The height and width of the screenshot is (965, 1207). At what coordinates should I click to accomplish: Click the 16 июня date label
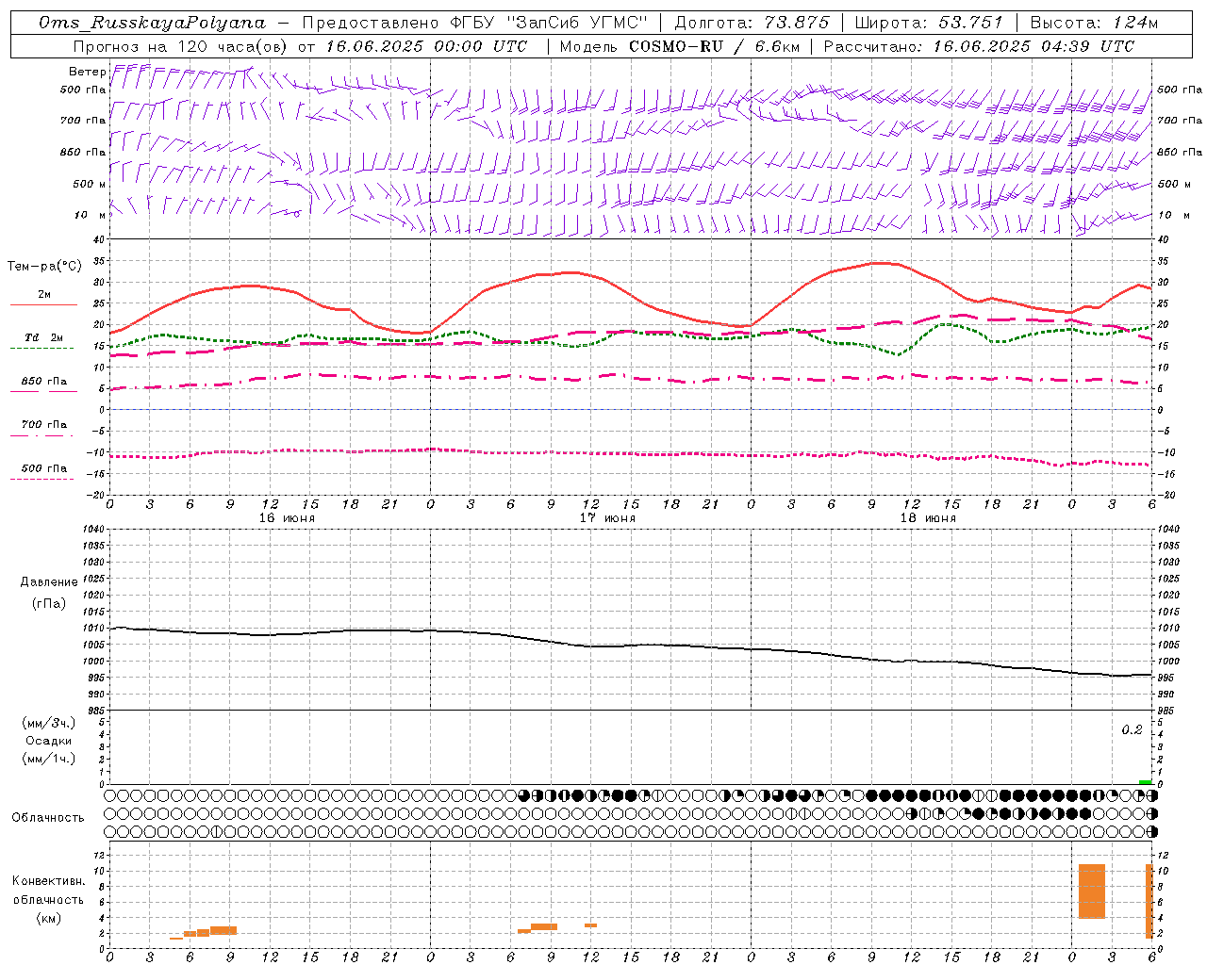click(287, 518)
